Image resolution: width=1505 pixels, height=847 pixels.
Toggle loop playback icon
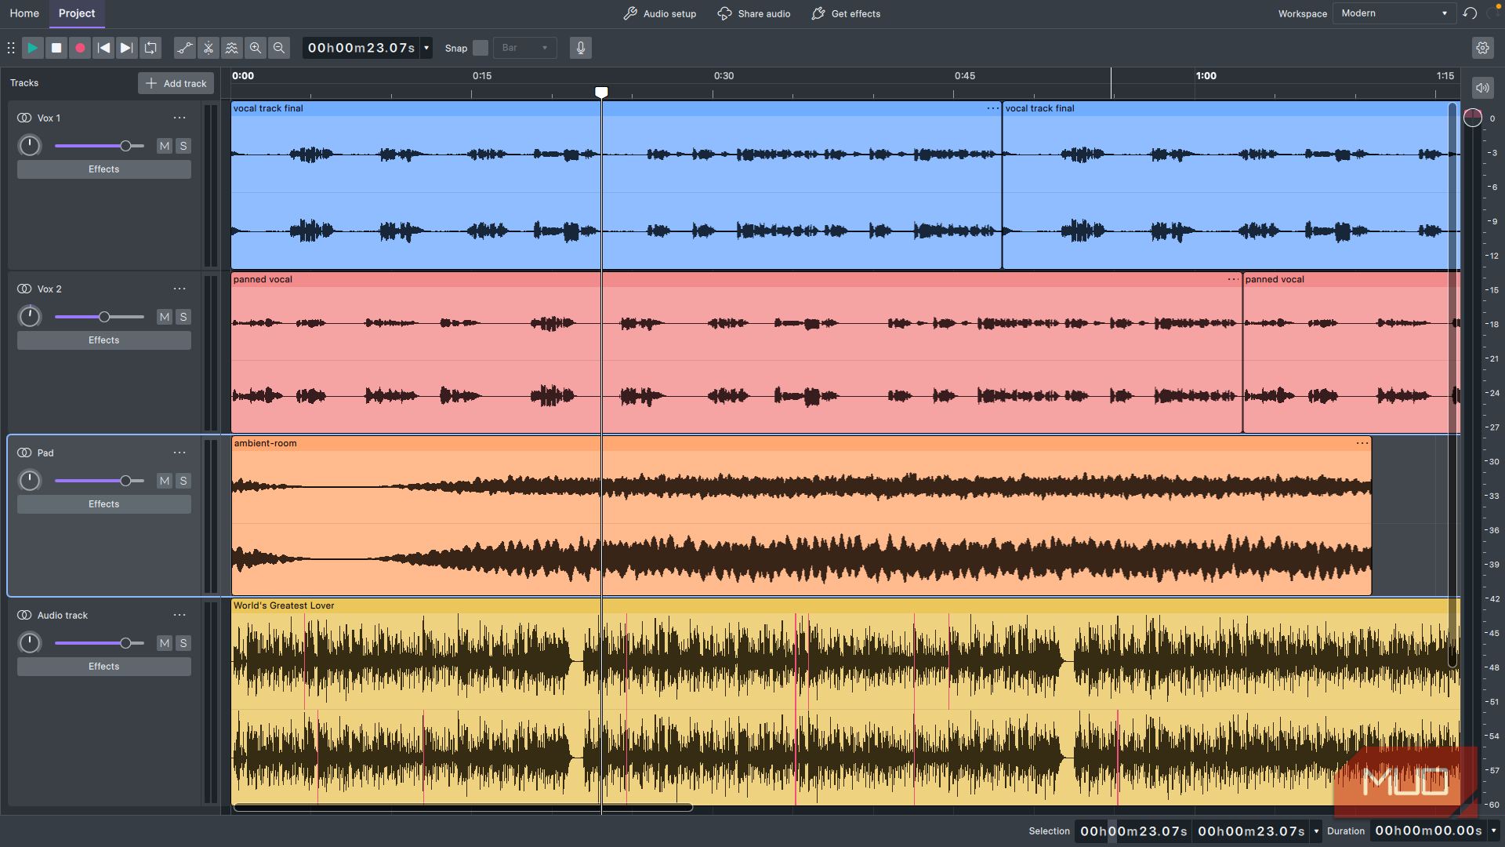[x=150, y=48]
